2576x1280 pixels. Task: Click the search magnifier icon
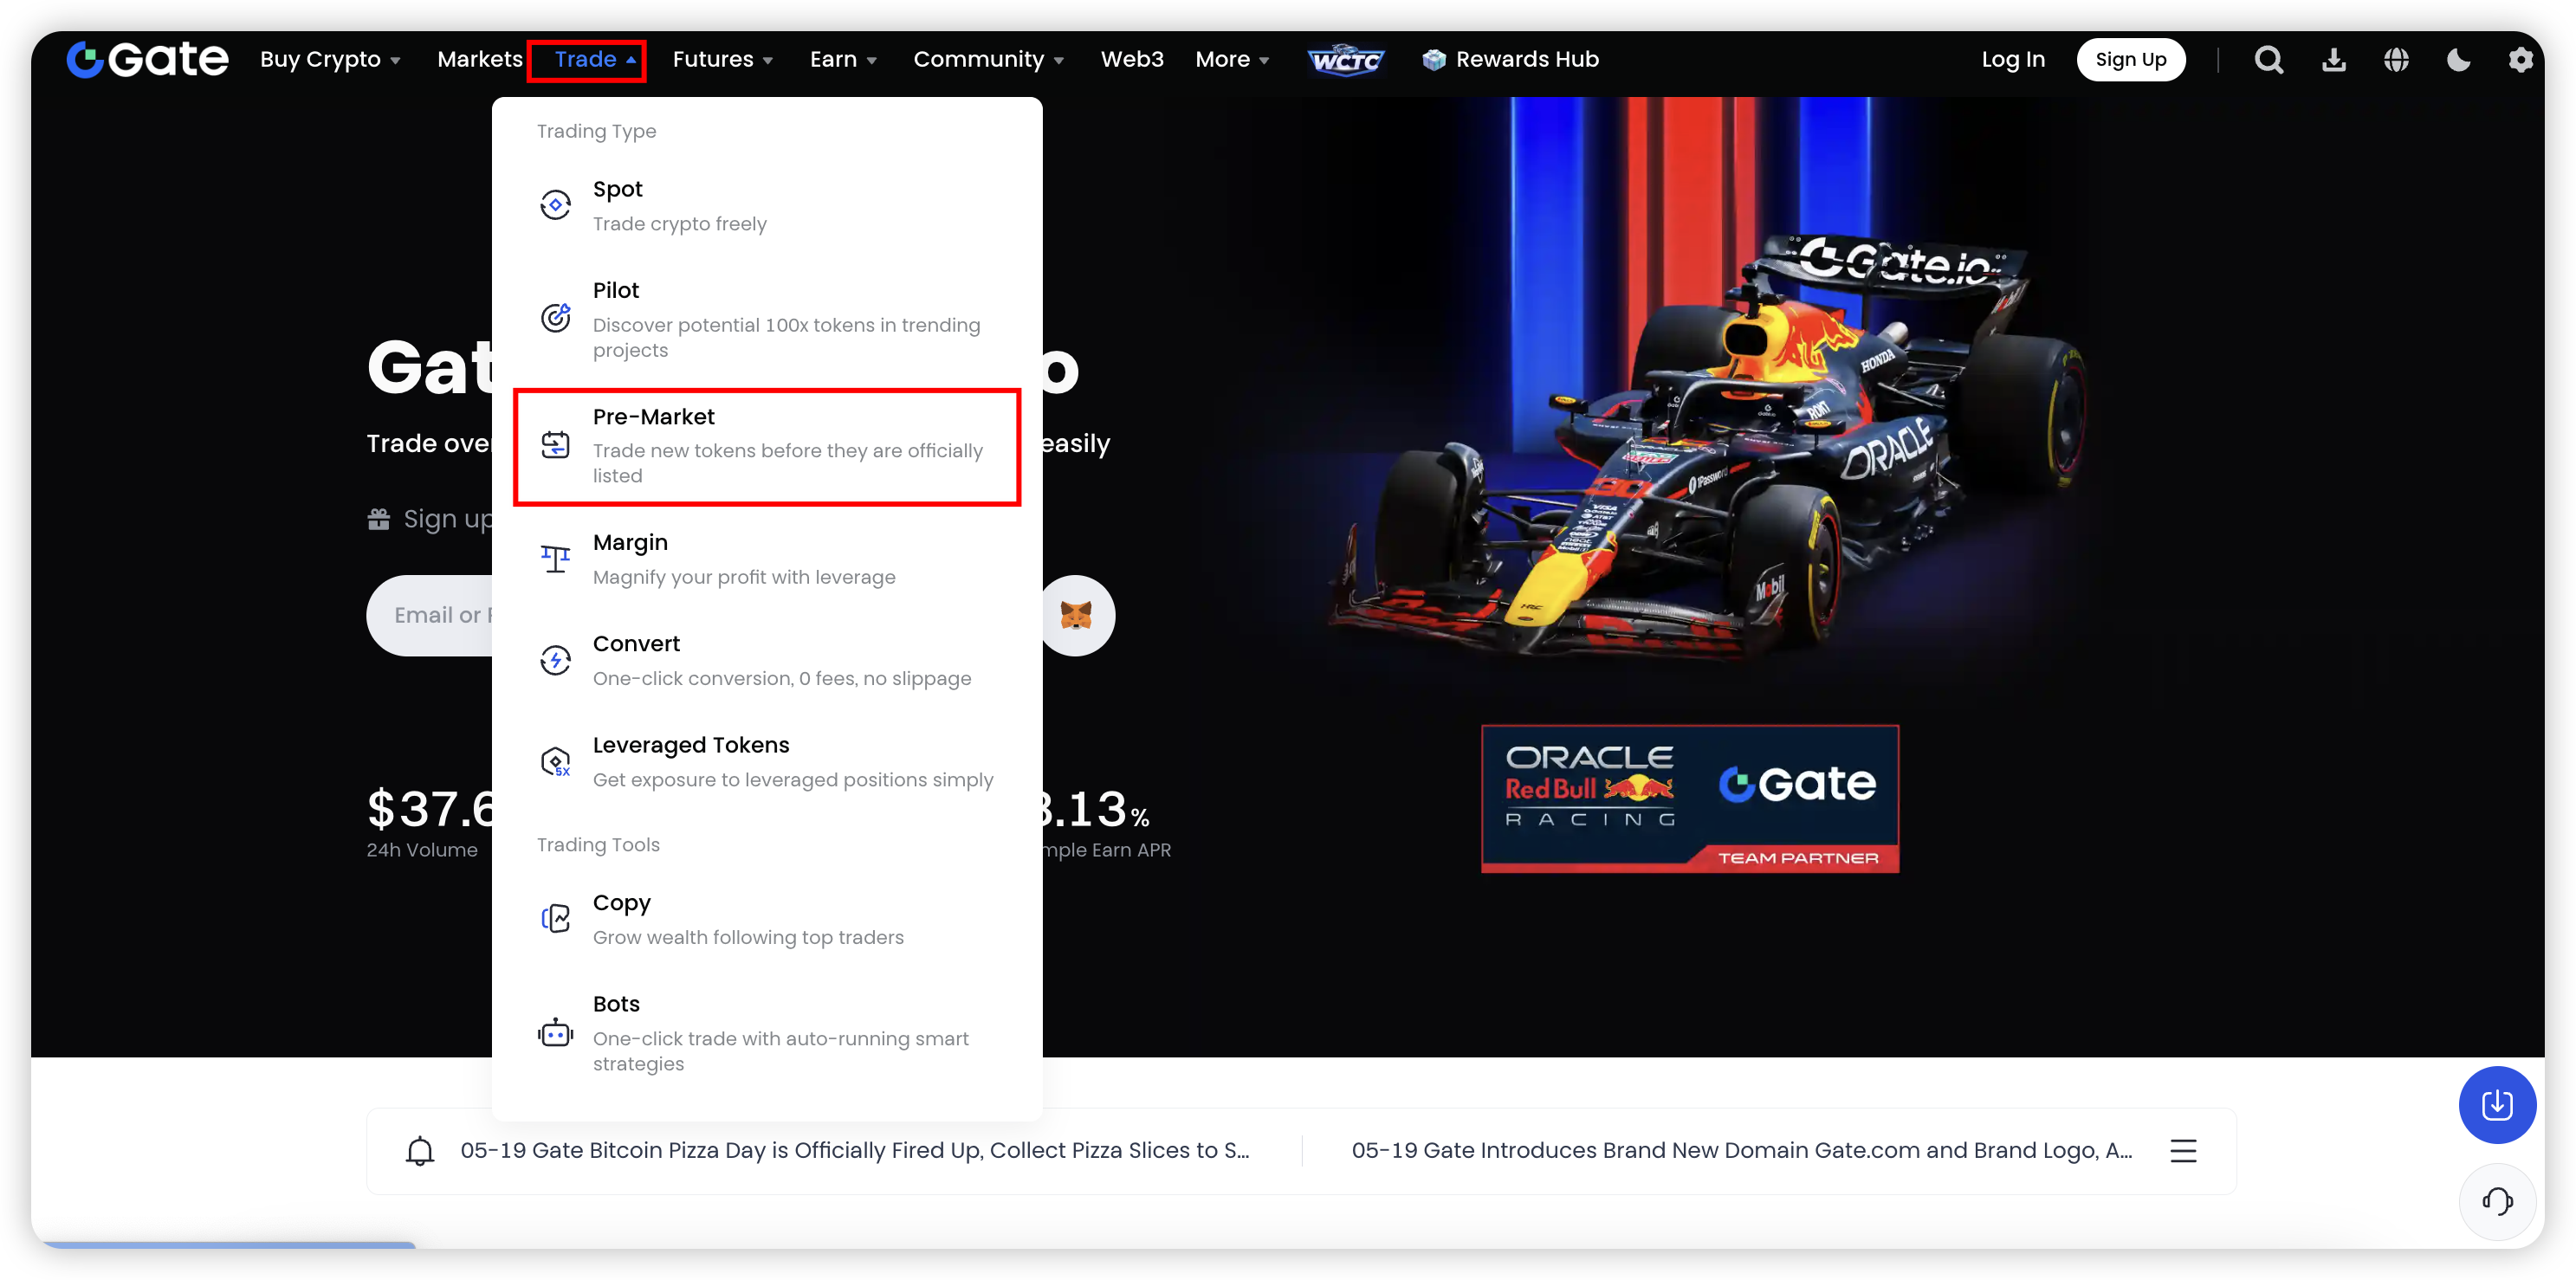(2268, 60)
